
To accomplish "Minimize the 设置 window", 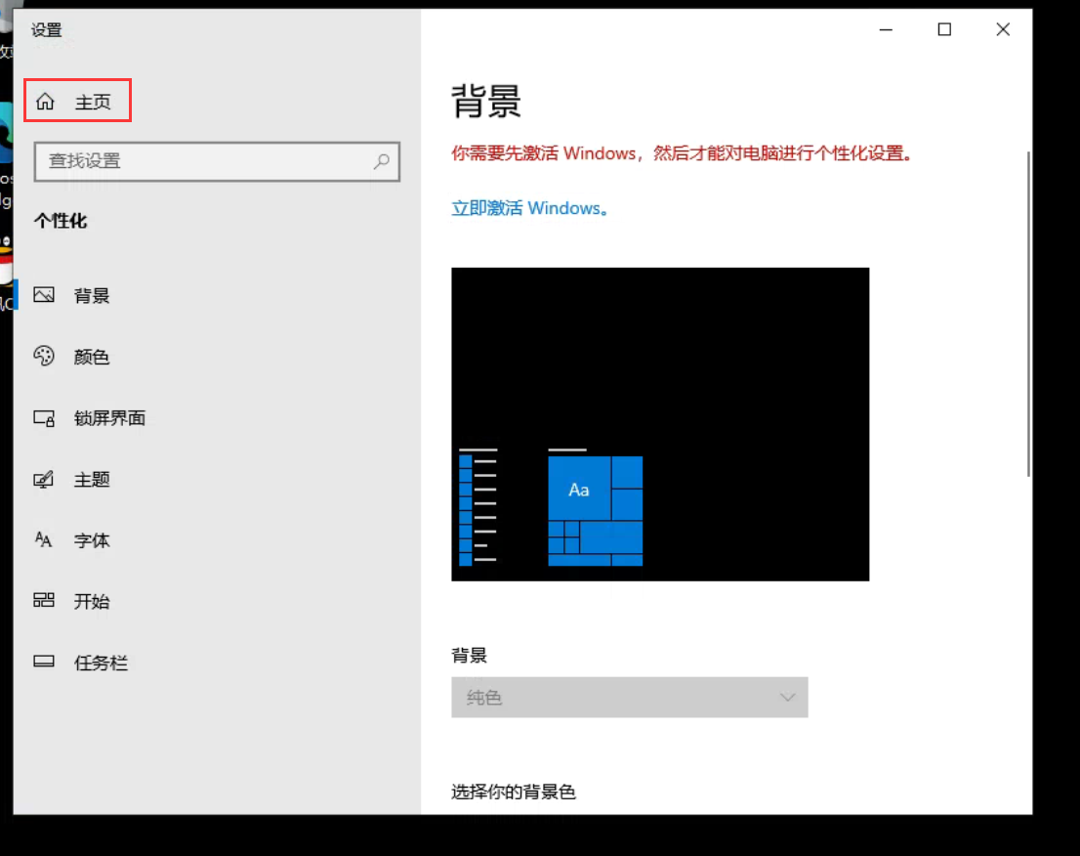I will pyautogui.click(x=886, y=29).
